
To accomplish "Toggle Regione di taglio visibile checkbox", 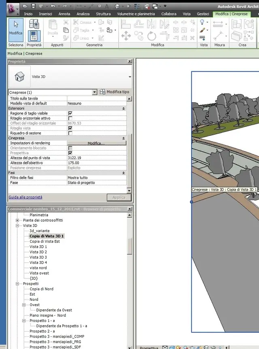I will click(70, 113).
